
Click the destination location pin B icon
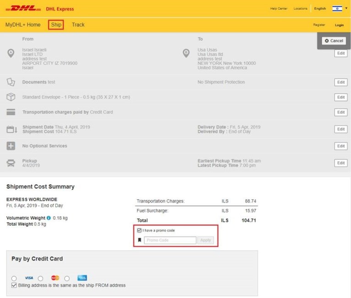[x=186, y=53]
